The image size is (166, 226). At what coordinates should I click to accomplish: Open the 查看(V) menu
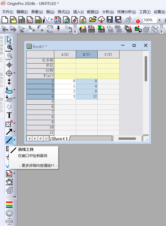[x=37, y=12]
